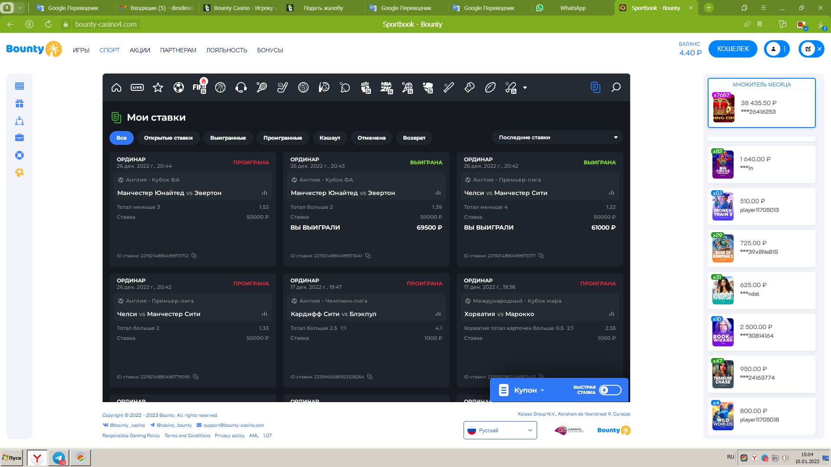831x467 pixels.
Task: Show Отменена bets
Action: pyautogui.click(x=371, y=138)
